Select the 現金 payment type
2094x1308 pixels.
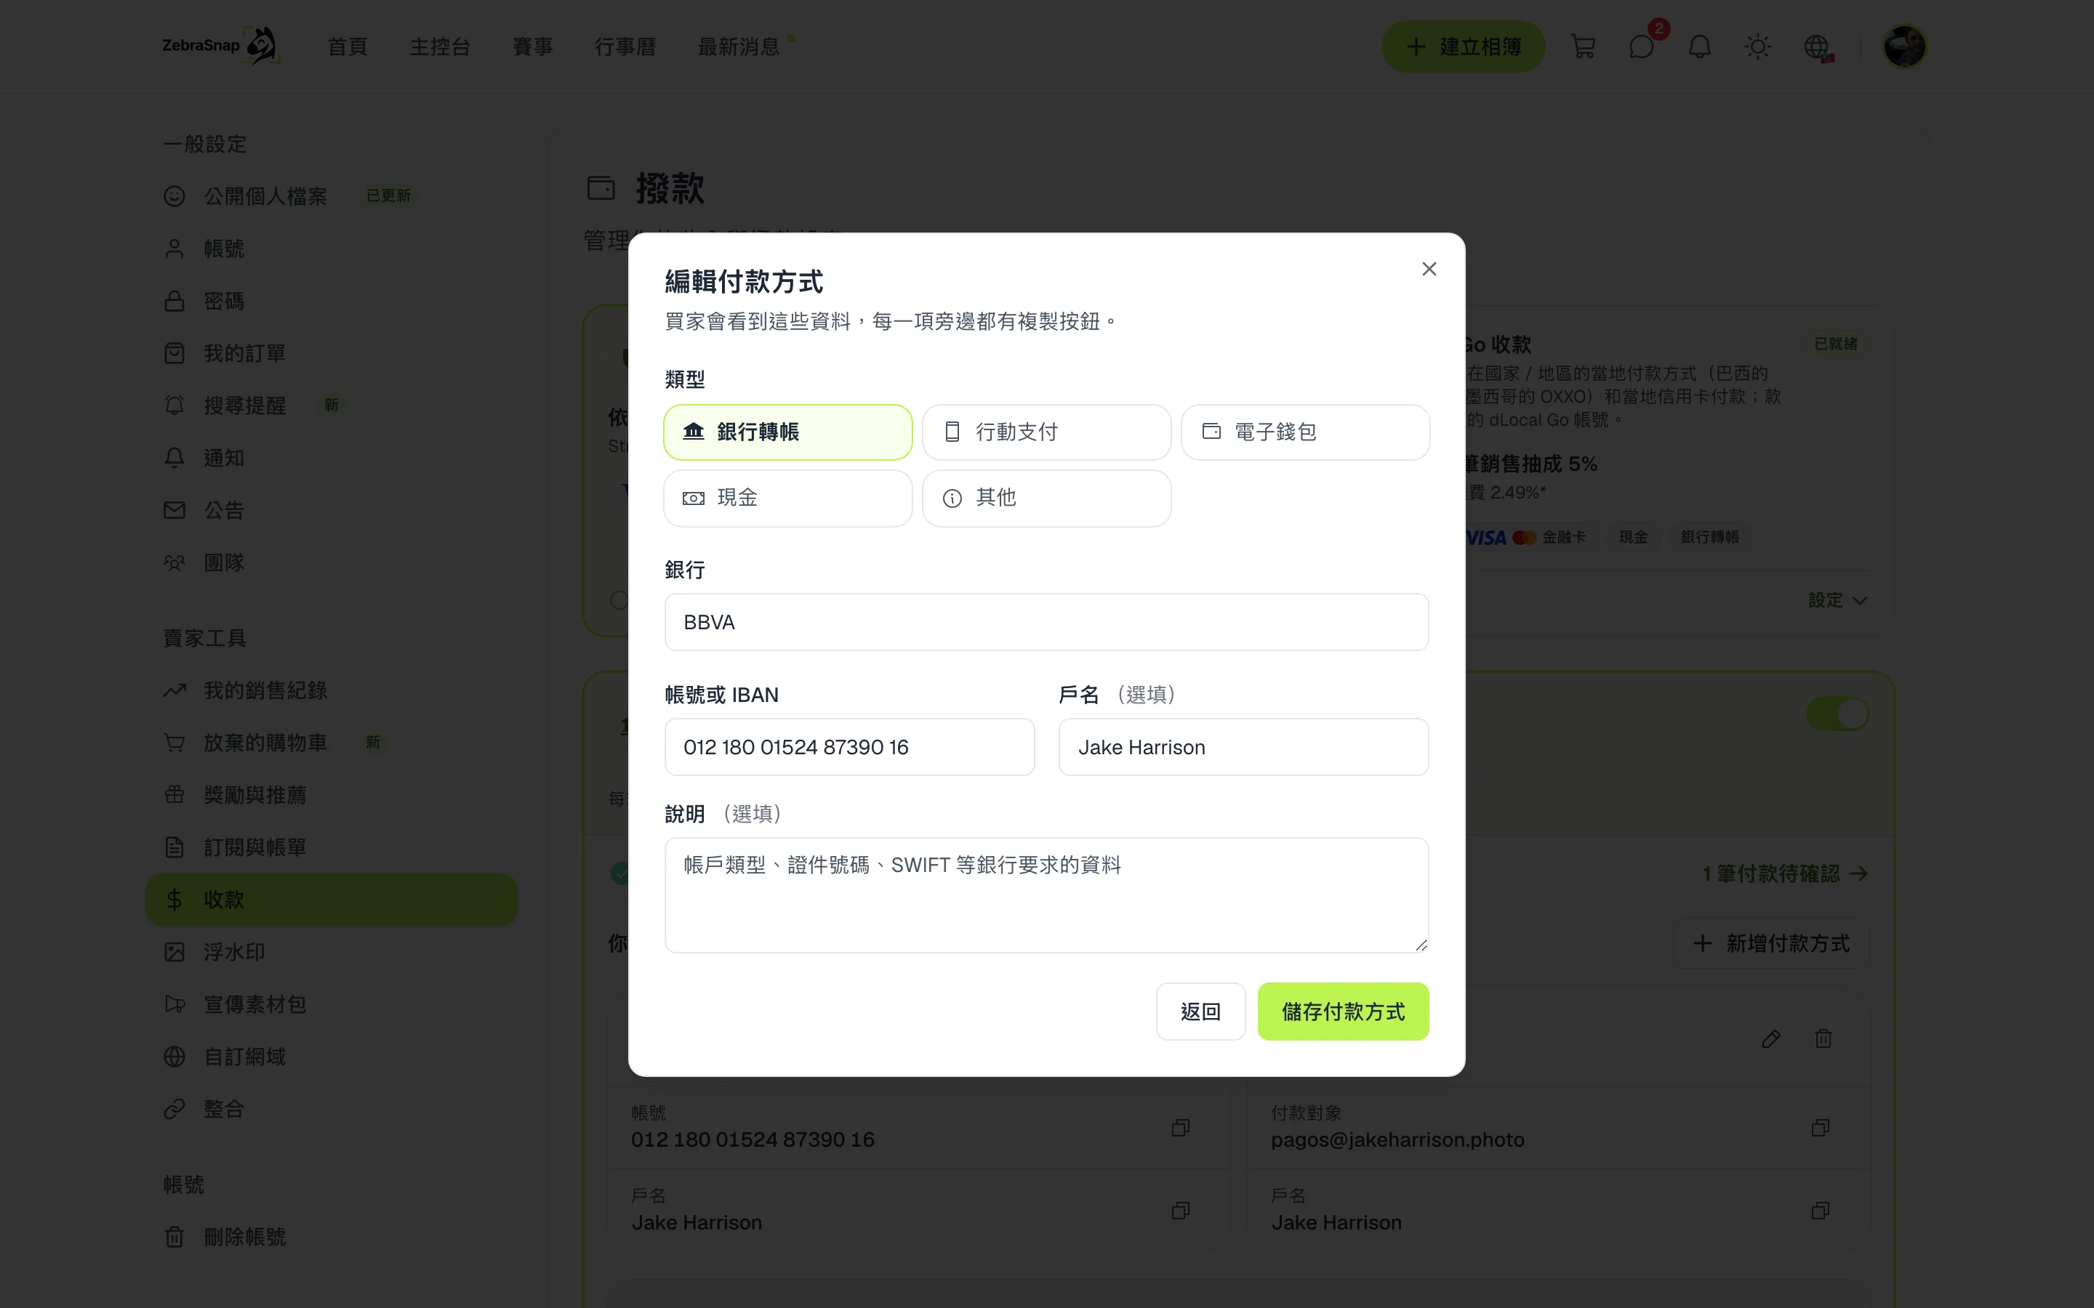click(787, 498)
